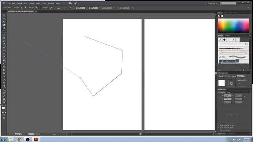Open the Opacity slider arrow in Transparency panel

tap(245, 76)
